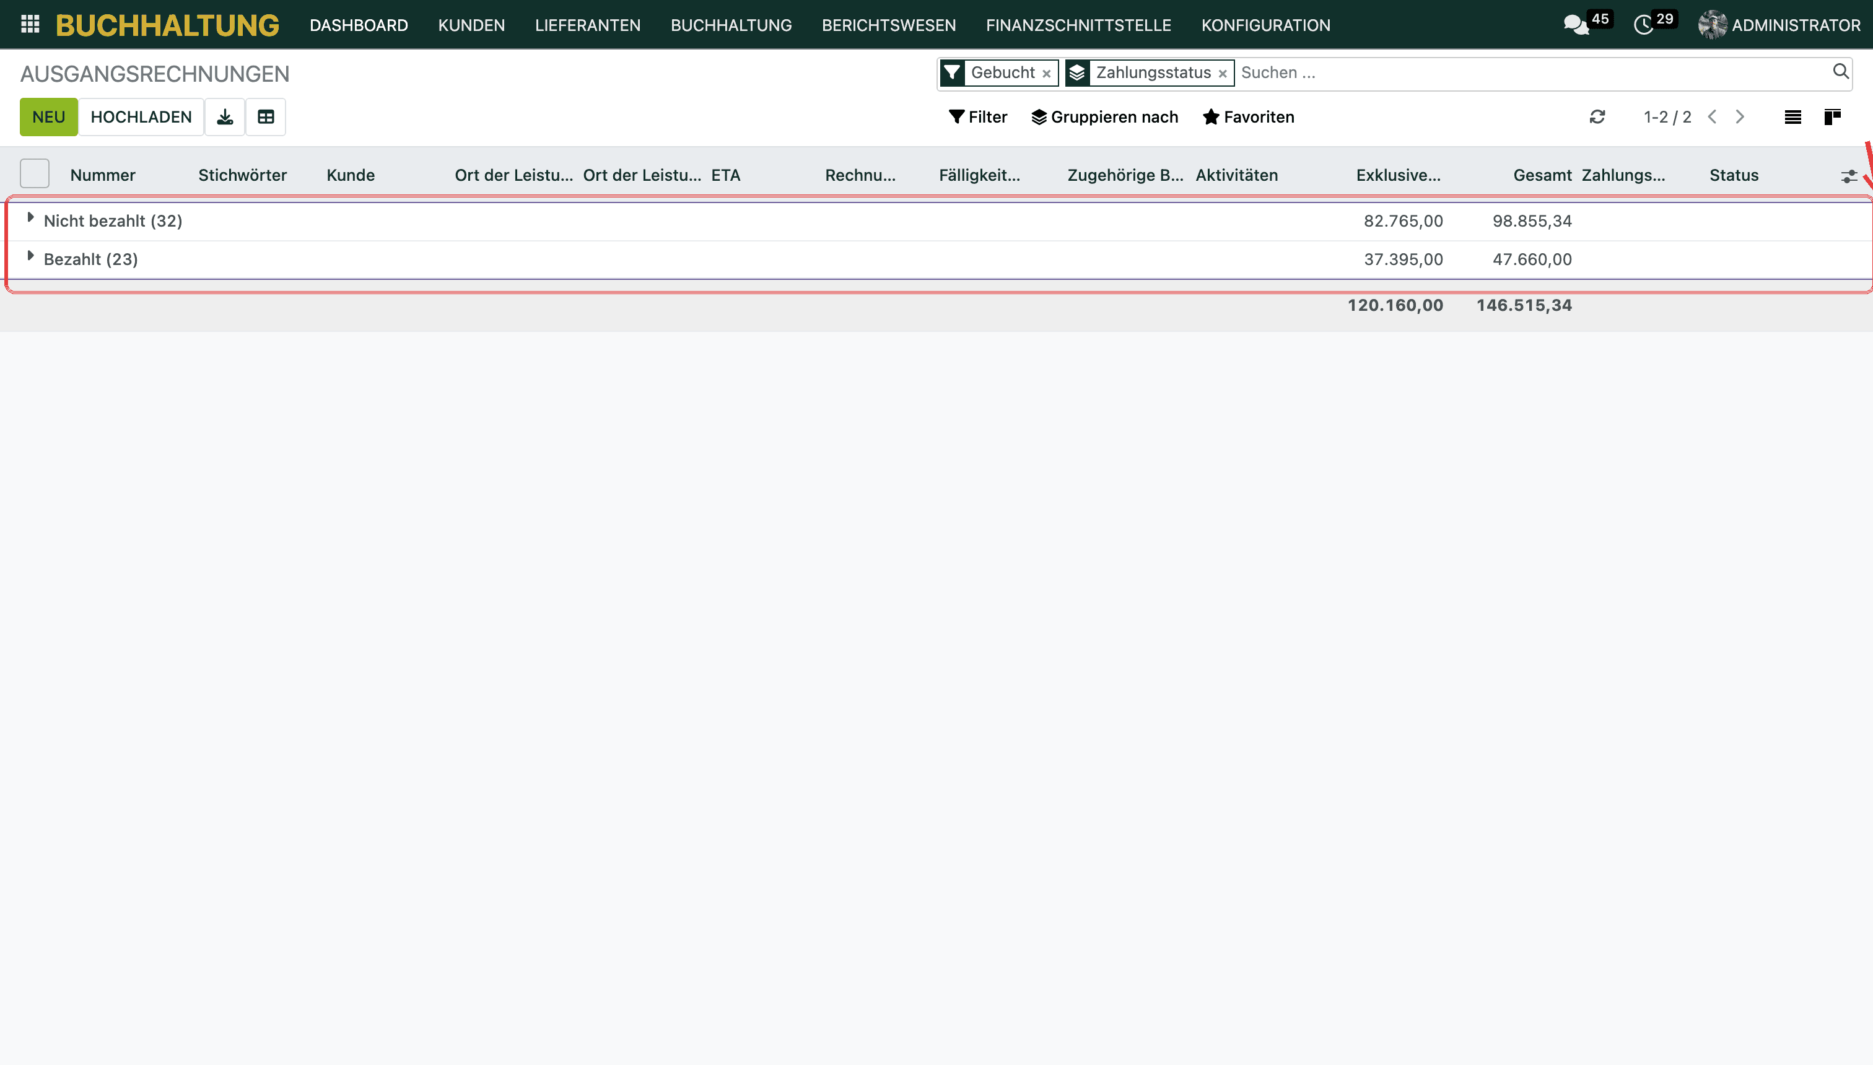Click the refresh list icon

(1597, 117)
